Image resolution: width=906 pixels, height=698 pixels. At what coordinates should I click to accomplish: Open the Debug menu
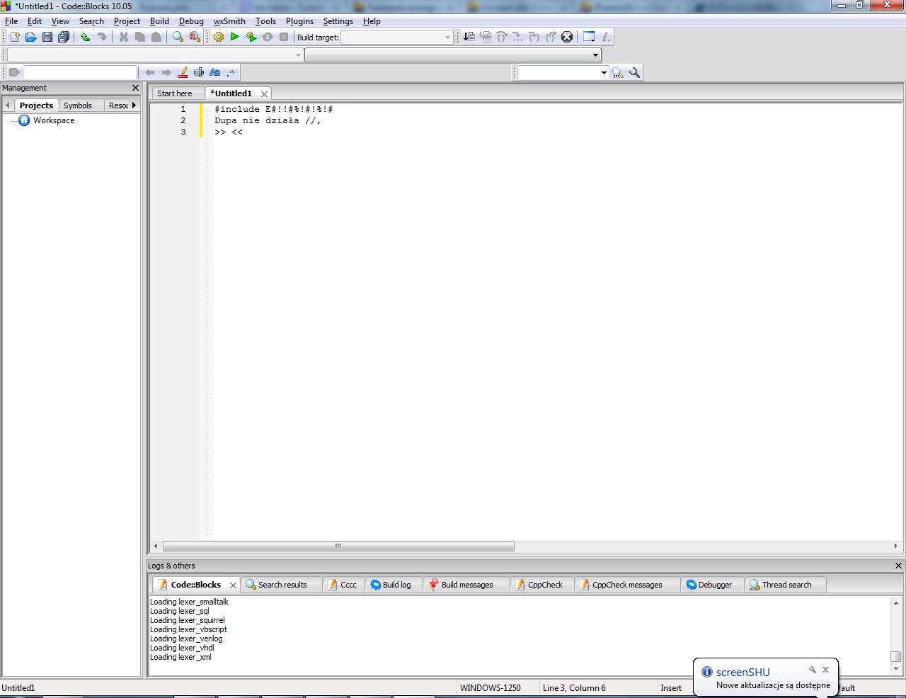191,21
